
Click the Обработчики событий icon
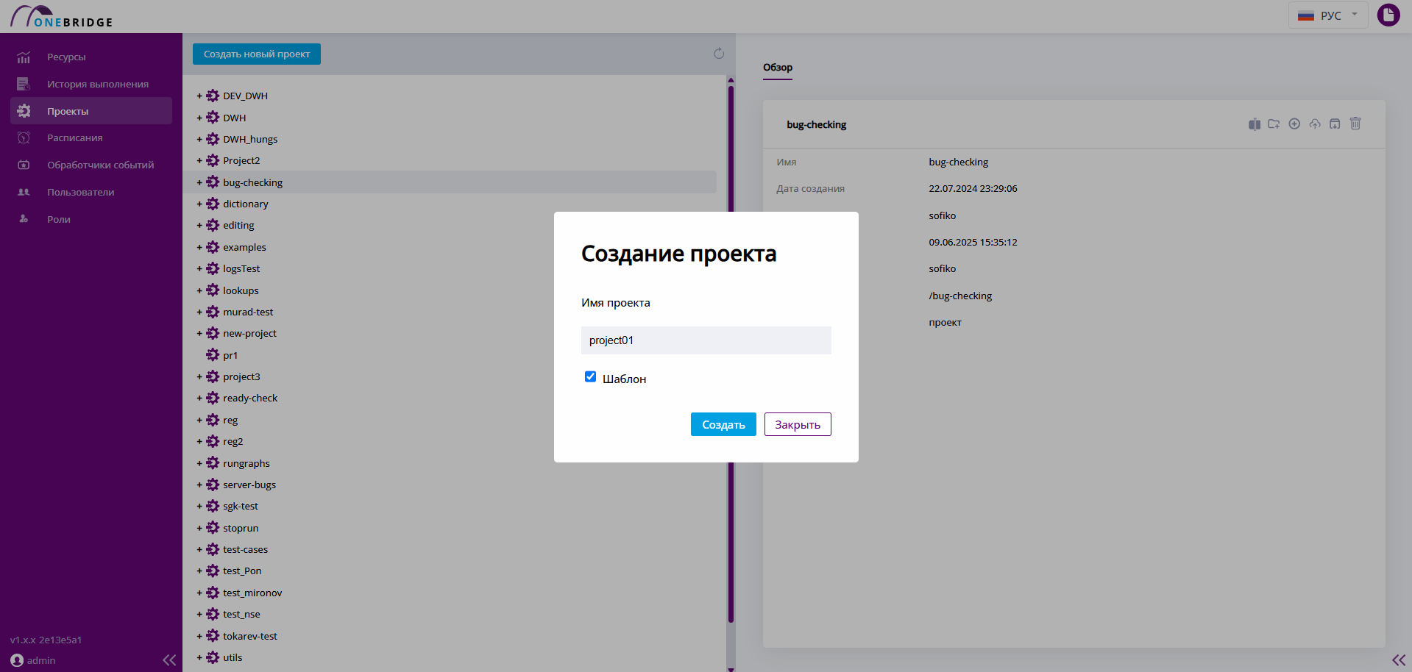point(24,165)
